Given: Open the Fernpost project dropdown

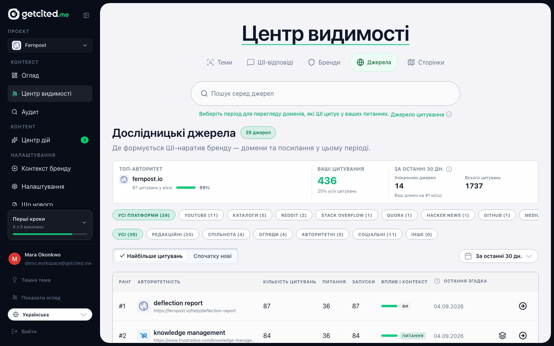Looking at the screenshot, I should tap(50, 45).
